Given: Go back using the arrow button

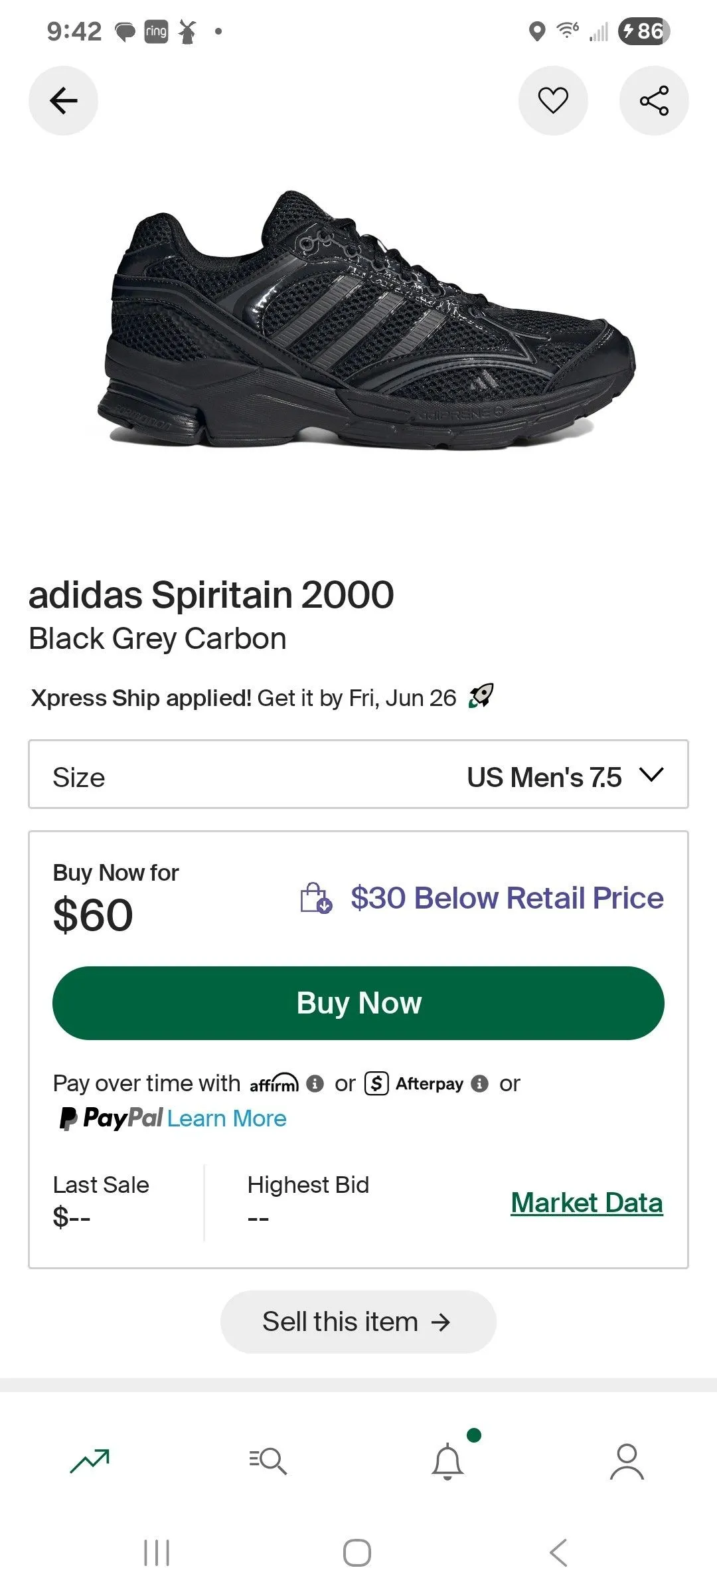Looking at the screenshot, I should 63,101.
